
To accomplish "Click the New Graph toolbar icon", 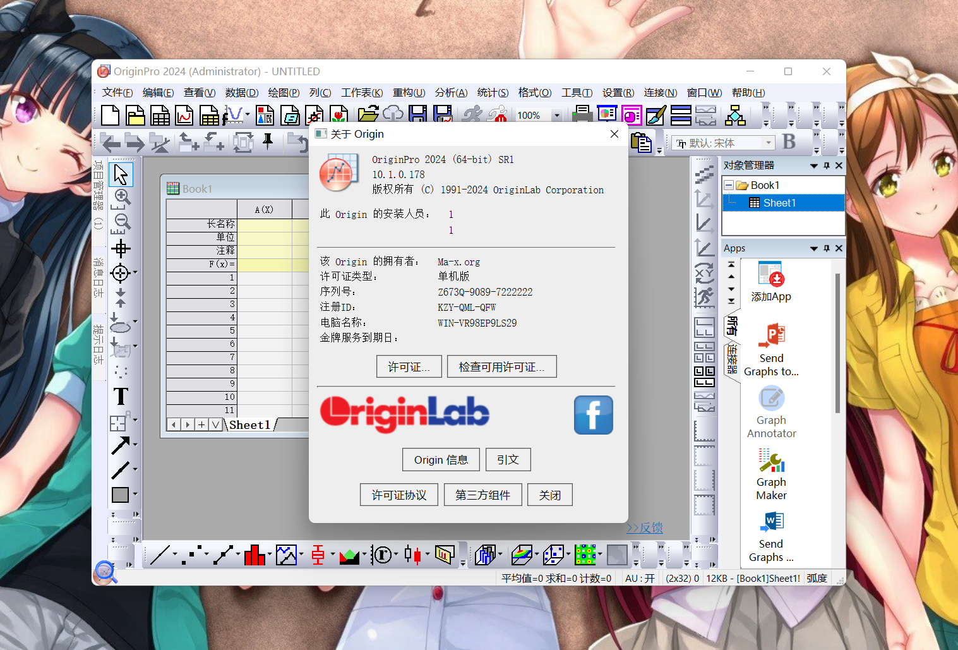I will point(184,116).
